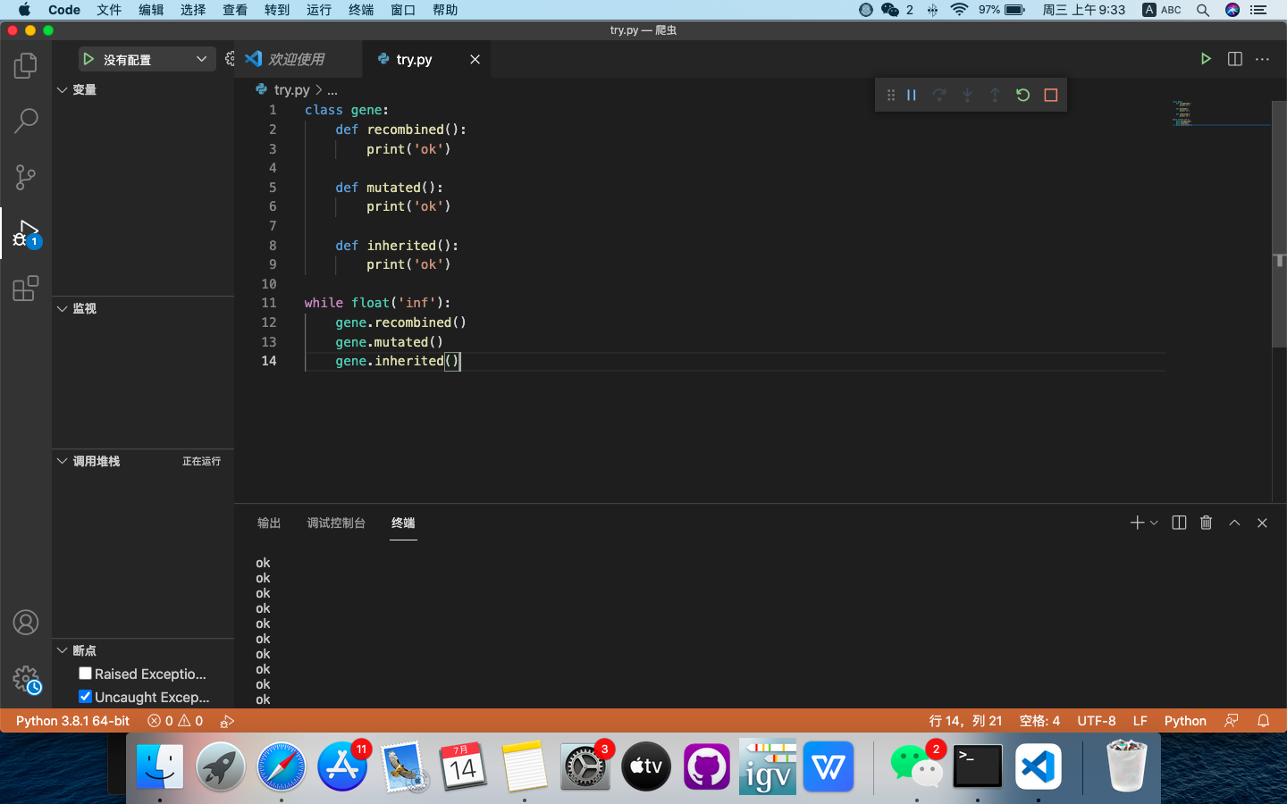Uncheck the Uncaught Exceptions breakpoint
Image resolution: width=1287 pixels, height=804 pixels.
pos(85,697)
